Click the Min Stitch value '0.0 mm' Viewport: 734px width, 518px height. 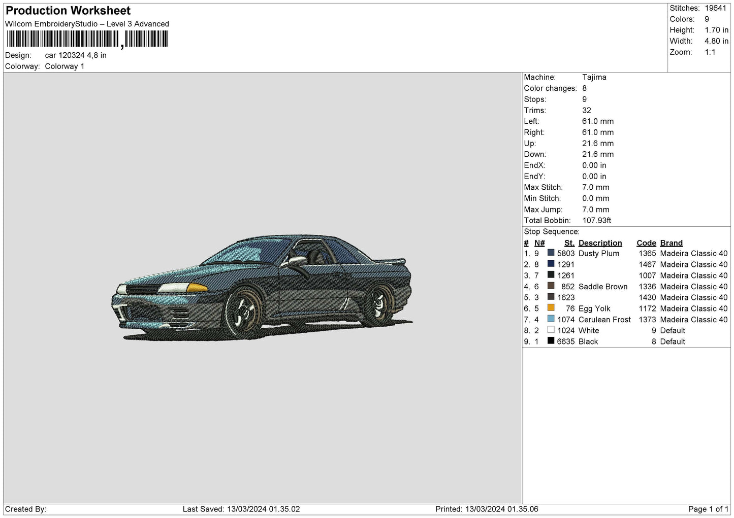(x=596, y=198)
